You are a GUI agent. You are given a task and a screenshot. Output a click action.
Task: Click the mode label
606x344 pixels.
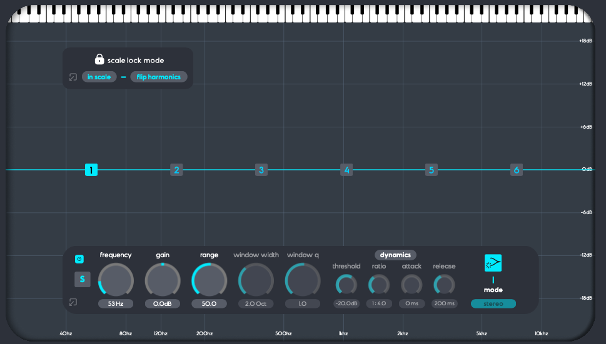tap(493, 290)
